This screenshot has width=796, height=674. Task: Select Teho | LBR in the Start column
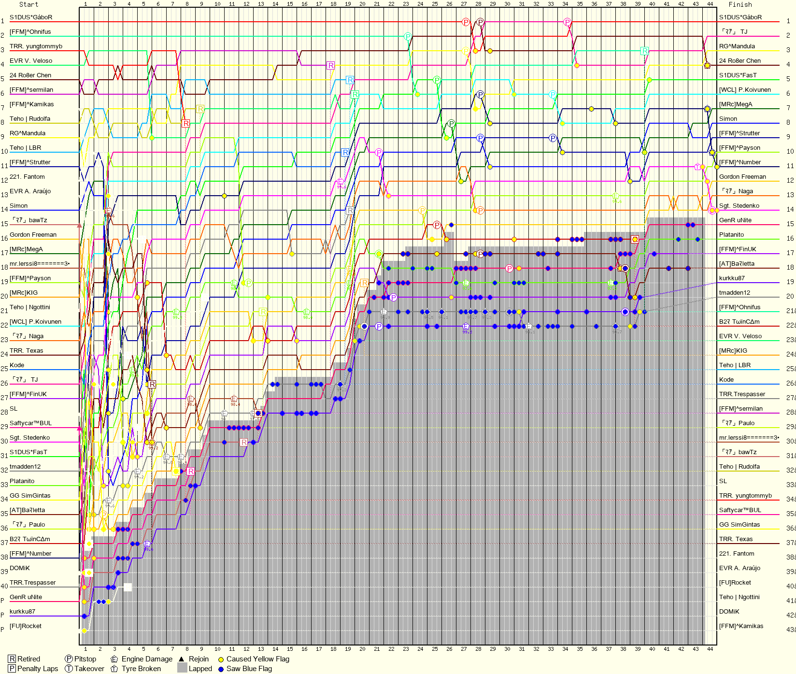coord(26,148)
